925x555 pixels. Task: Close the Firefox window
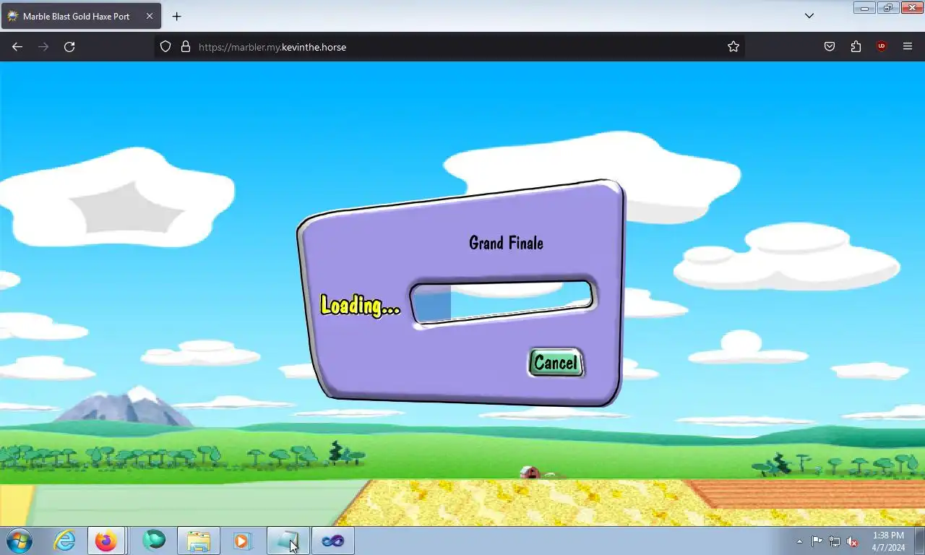(911, 8)
